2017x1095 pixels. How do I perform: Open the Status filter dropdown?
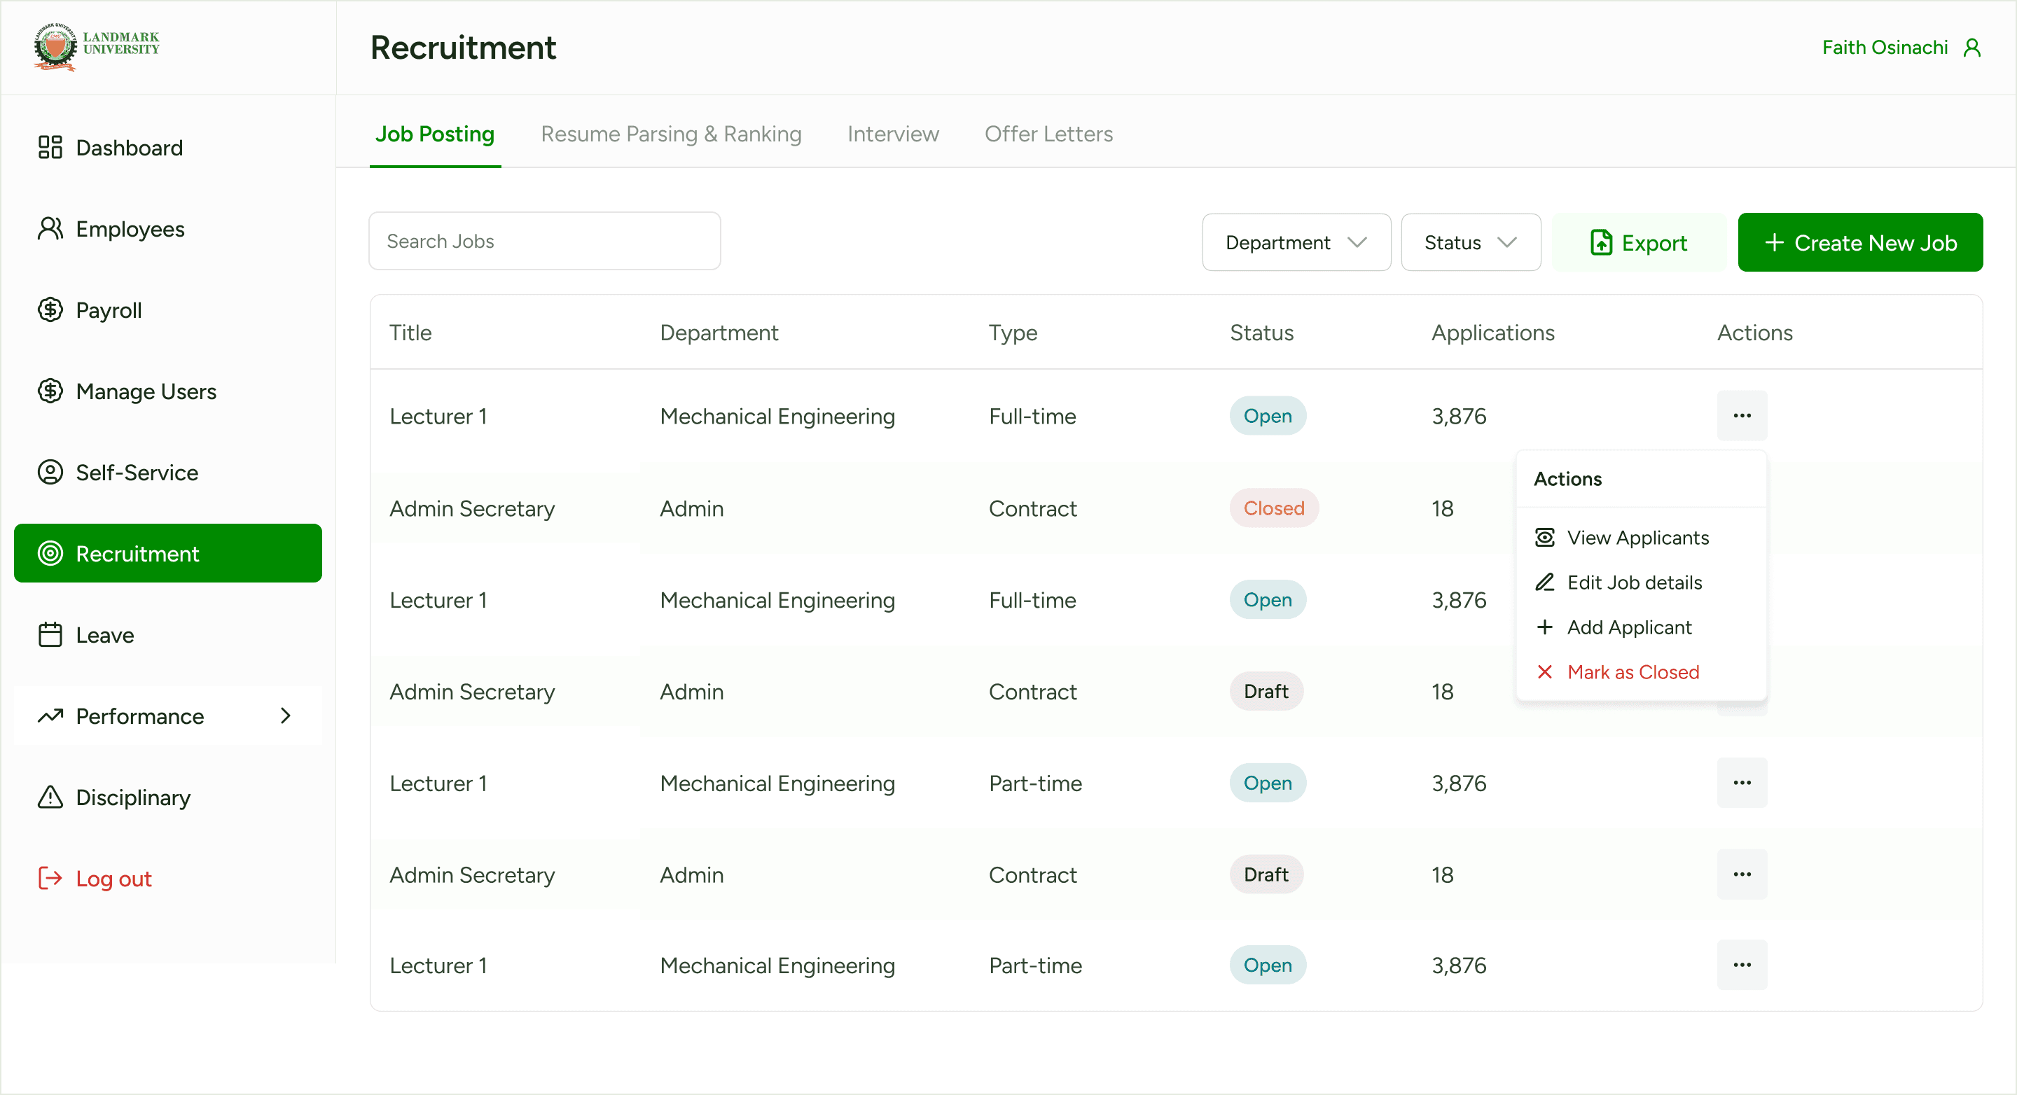pyautogui.click(x=1470, y=243)
